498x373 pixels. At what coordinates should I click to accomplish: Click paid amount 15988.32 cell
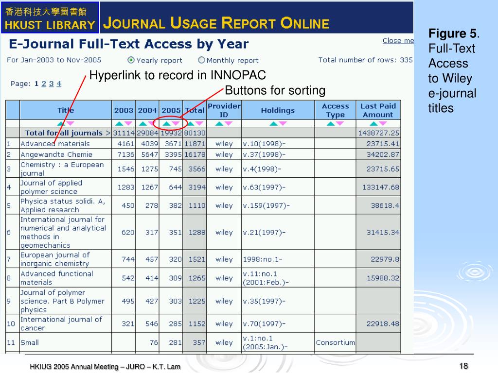coord(378,278)
